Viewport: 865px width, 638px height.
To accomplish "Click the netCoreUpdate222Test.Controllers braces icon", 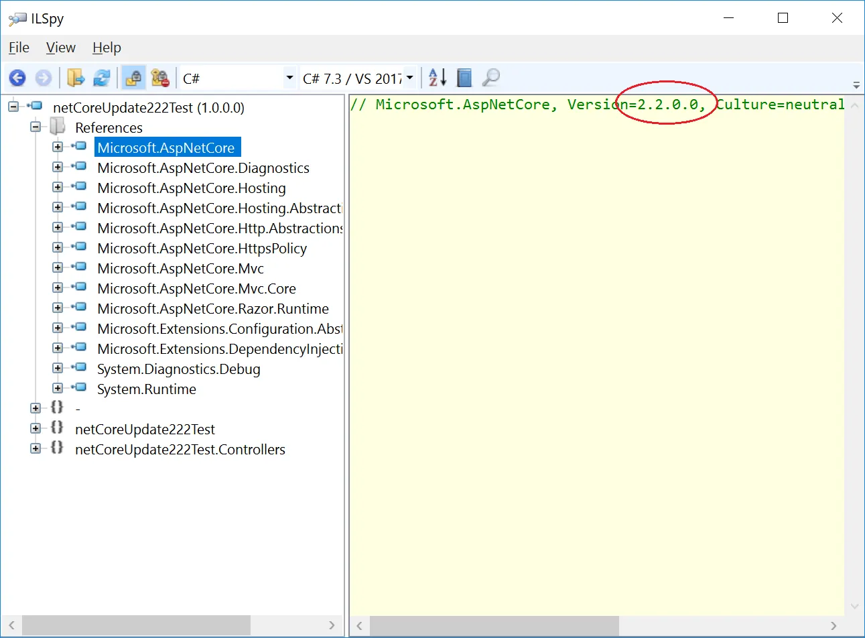I will (x=58, y=447).
